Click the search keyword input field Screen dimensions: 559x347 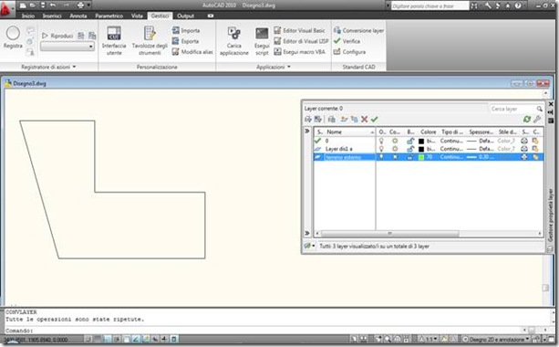click(x=430, y=5)
